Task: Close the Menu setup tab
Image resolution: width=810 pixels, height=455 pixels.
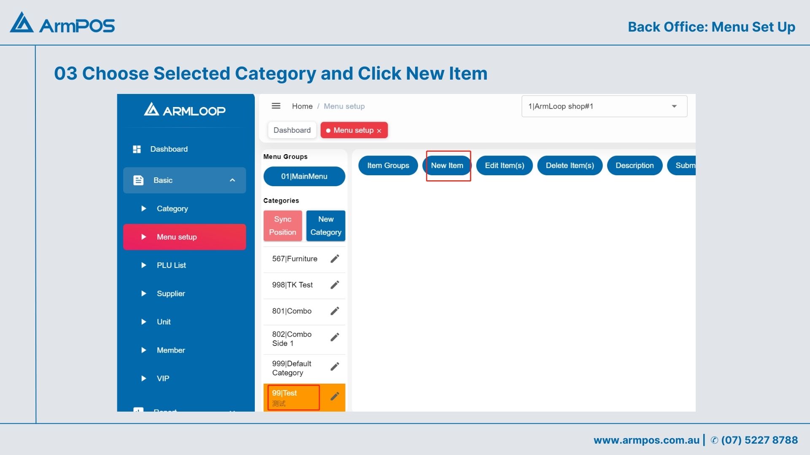Action: [x=379, y=131]
